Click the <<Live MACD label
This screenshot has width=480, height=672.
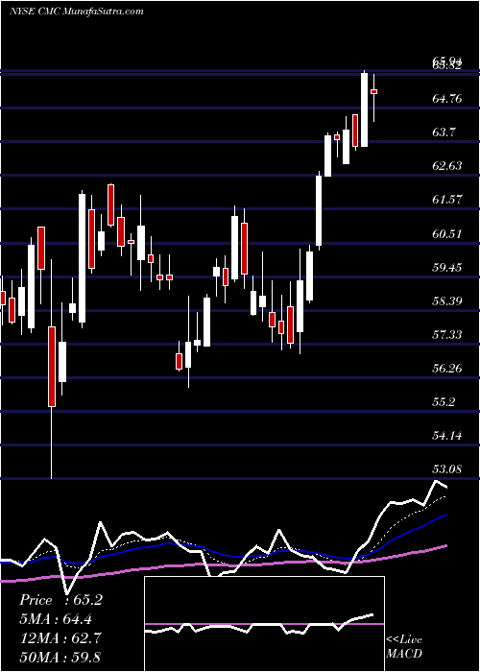coord(404,646)
